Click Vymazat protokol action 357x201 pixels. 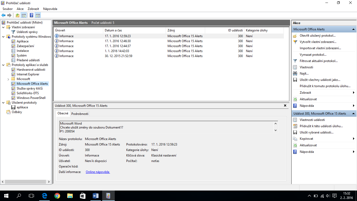pos(313,55)
